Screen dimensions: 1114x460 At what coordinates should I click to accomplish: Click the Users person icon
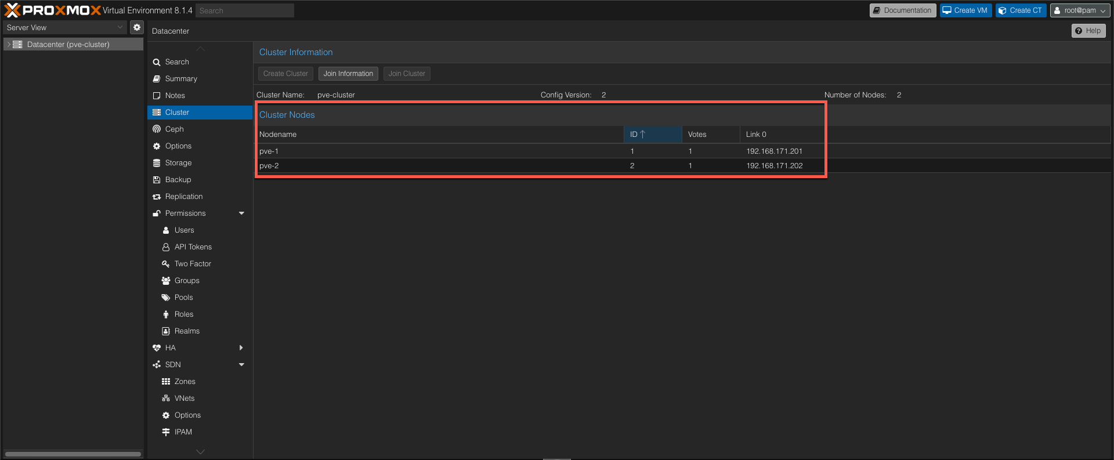166,230
